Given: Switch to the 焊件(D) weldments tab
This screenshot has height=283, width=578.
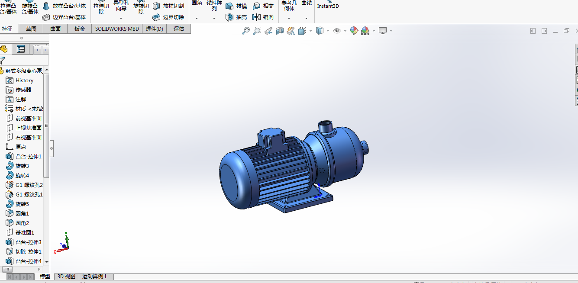Looking at the screenshot, I should [155, 29].
